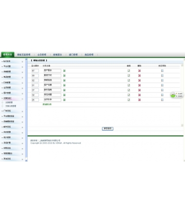
Task: Click the save changes button below the table
Action: click(x=108, y=129)
